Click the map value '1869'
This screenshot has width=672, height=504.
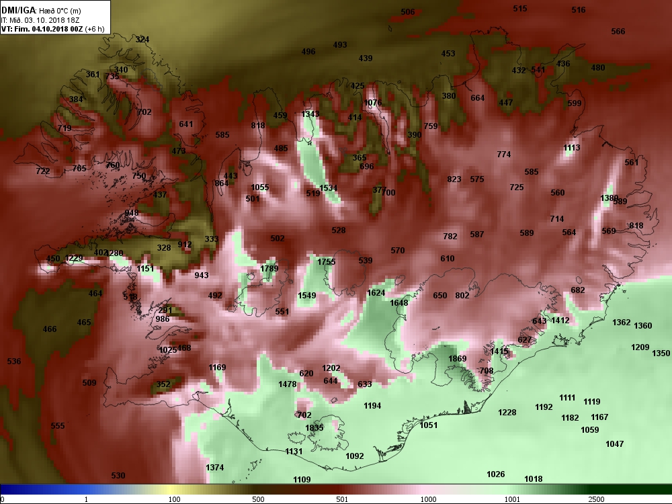457,359
